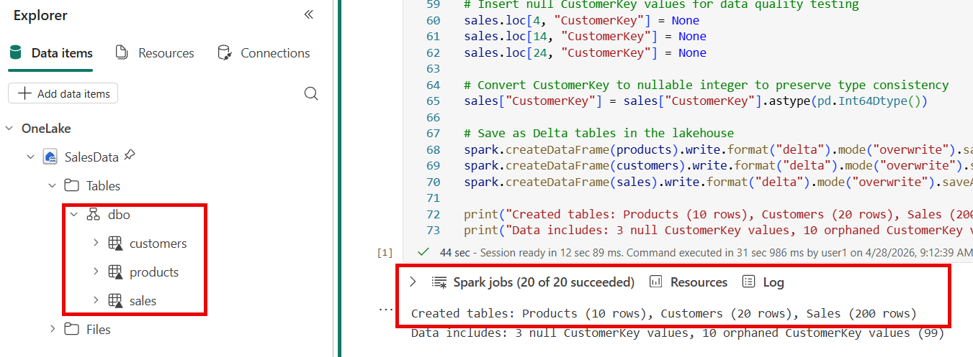Collapse the Tables folder chevron
This screenshot has height=357, width=973.
(52, 185)
